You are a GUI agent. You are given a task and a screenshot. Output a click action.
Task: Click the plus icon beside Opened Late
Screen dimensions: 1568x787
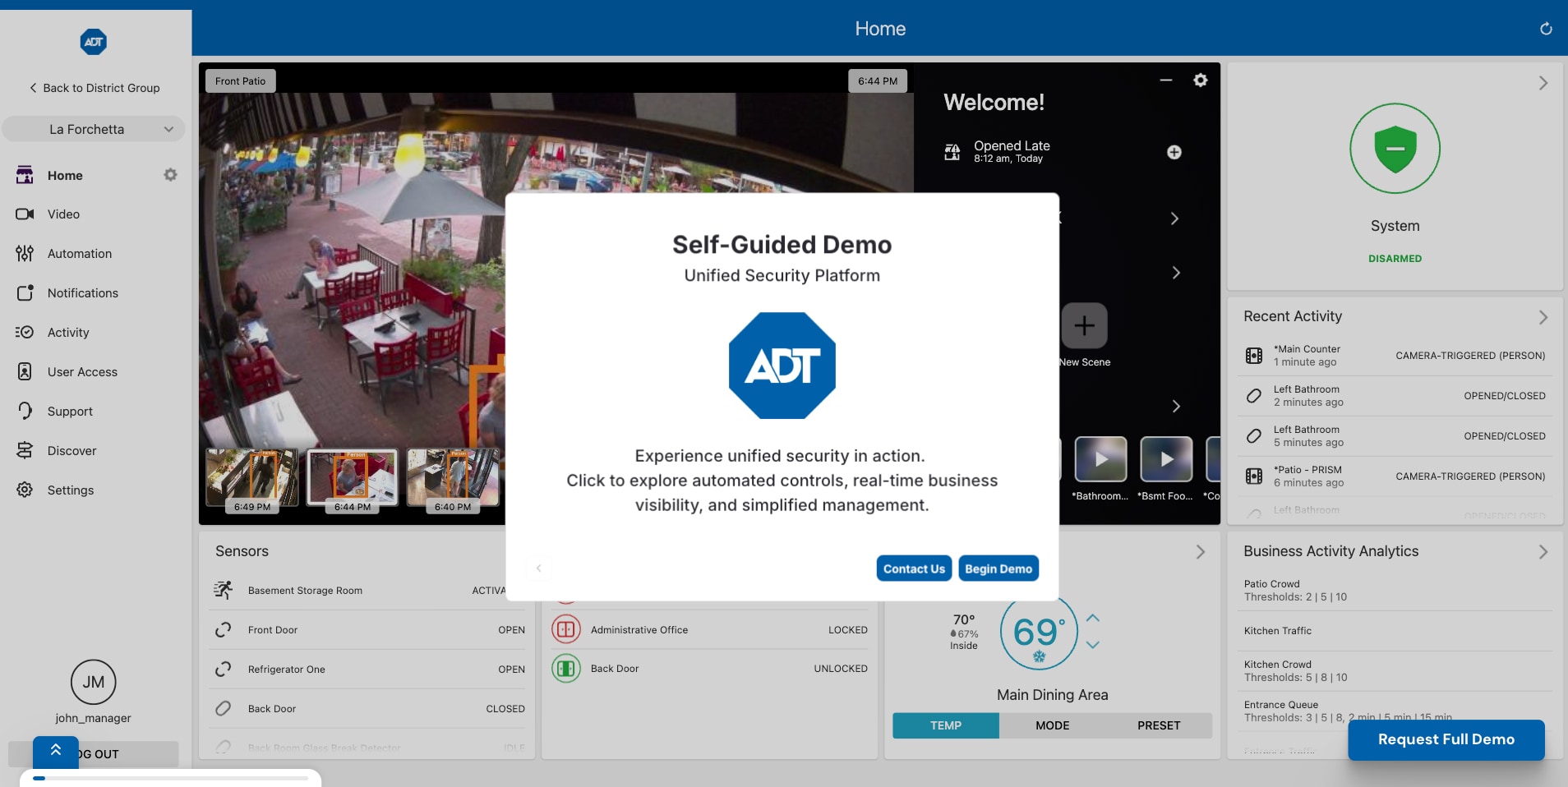[1174, 152]
